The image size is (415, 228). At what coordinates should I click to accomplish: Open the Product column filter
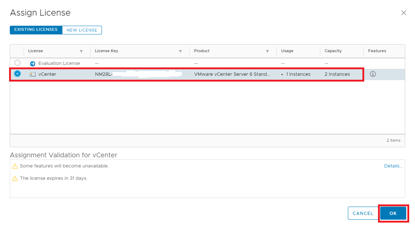[267, 51]
